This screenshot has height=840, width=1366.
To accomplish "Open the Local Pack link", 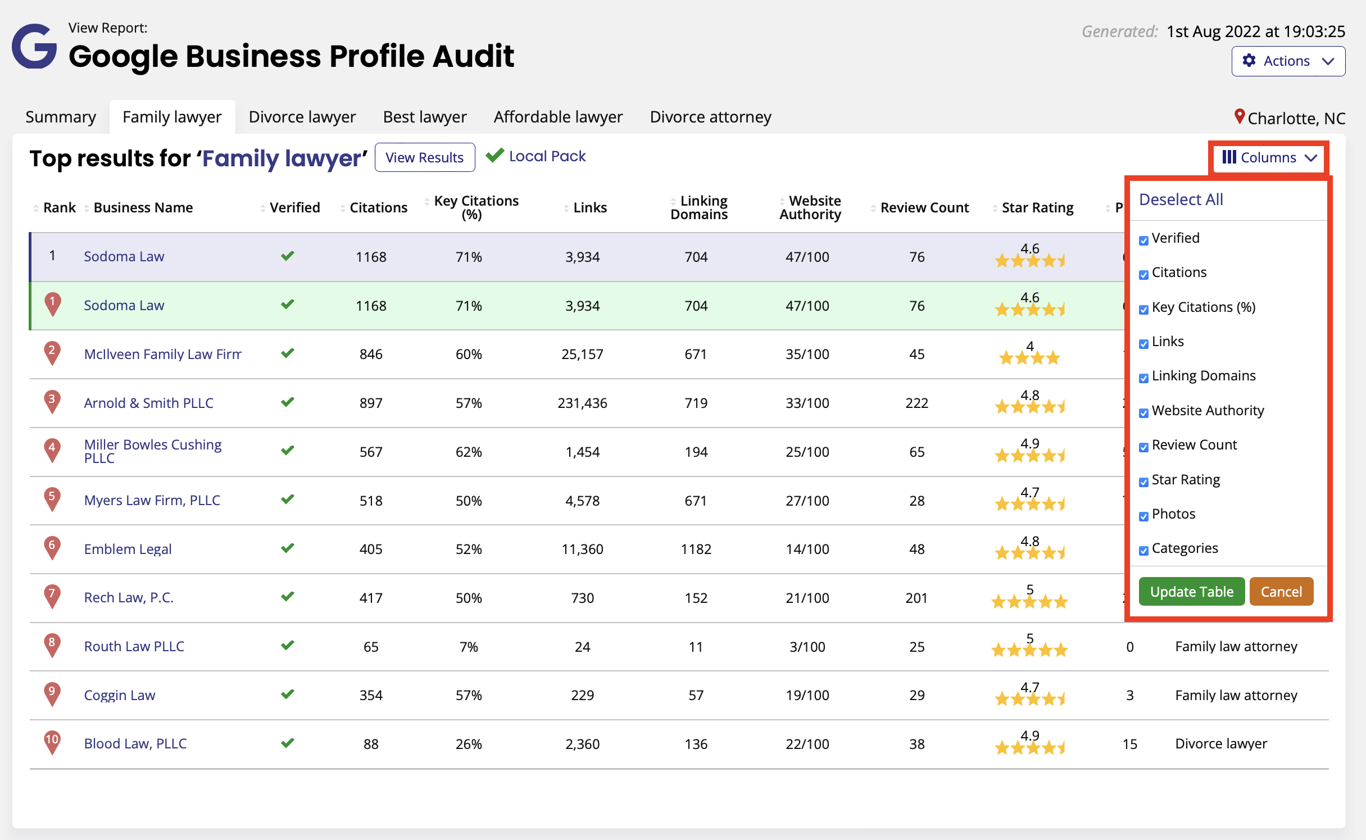I will click(547, 156).
